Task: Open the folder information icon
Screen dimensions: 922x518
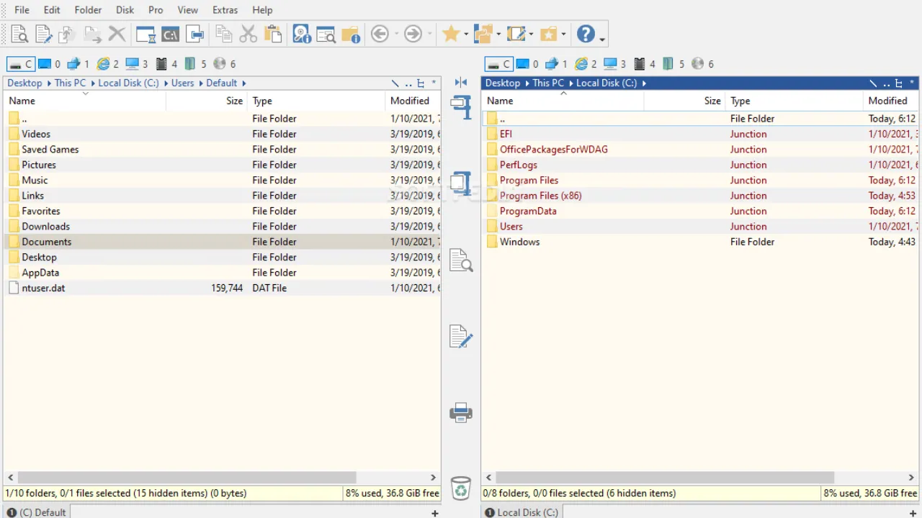Action: (x=351, y=34)
